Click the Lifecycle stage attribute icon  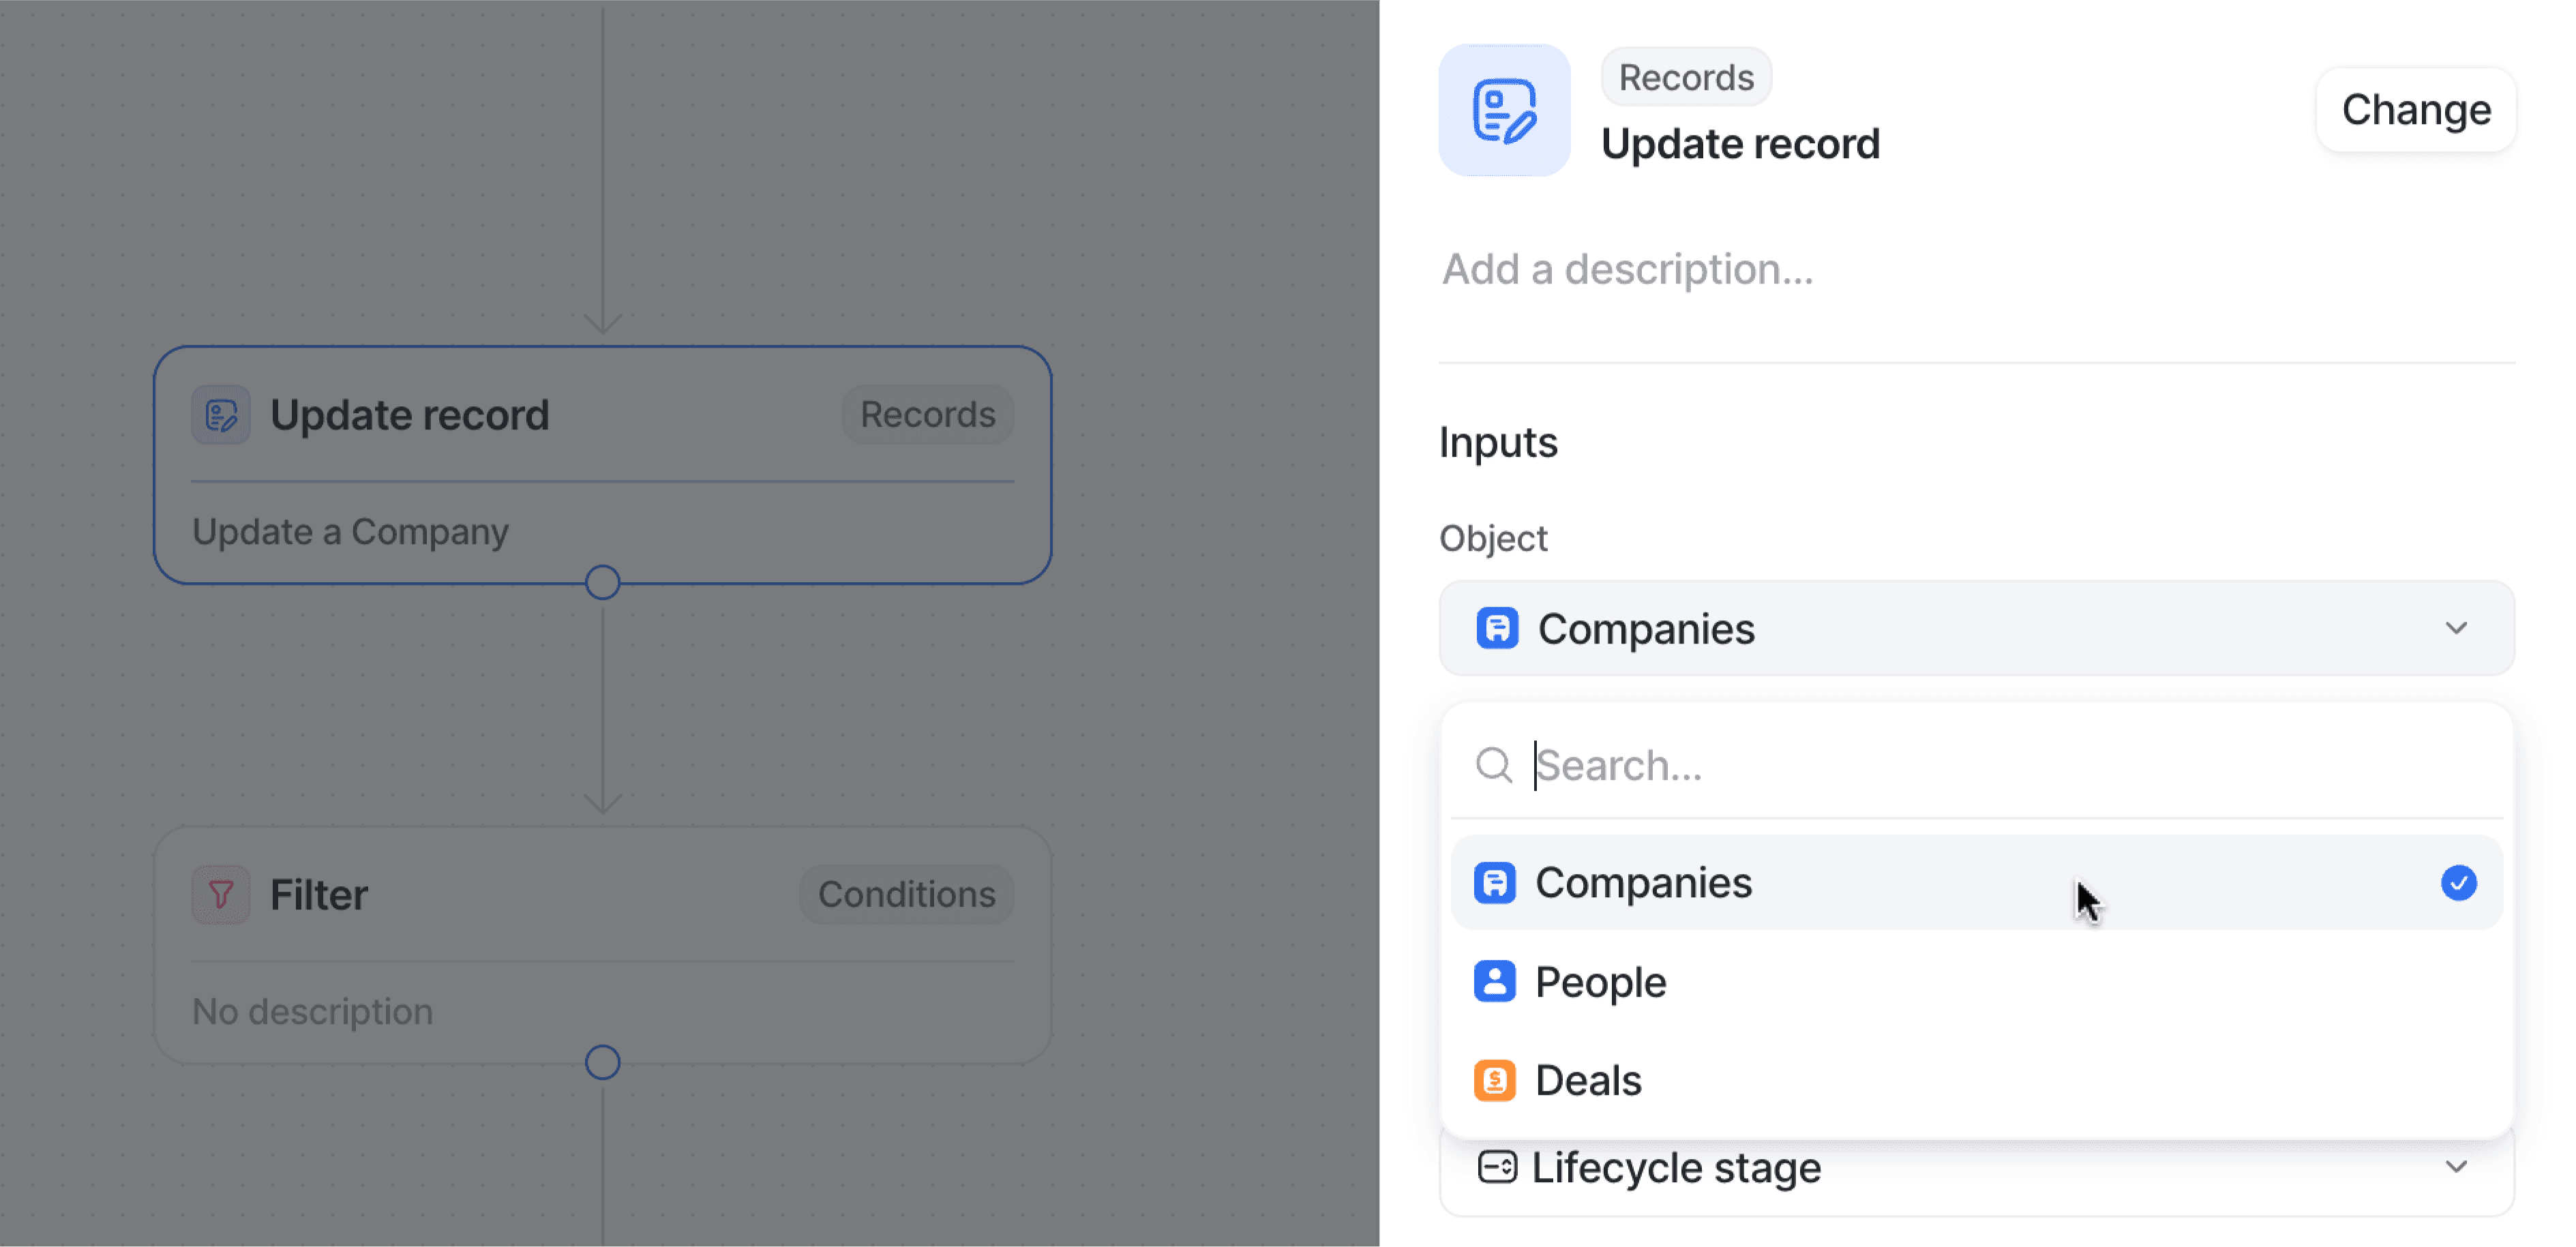click(1497, 1167)
